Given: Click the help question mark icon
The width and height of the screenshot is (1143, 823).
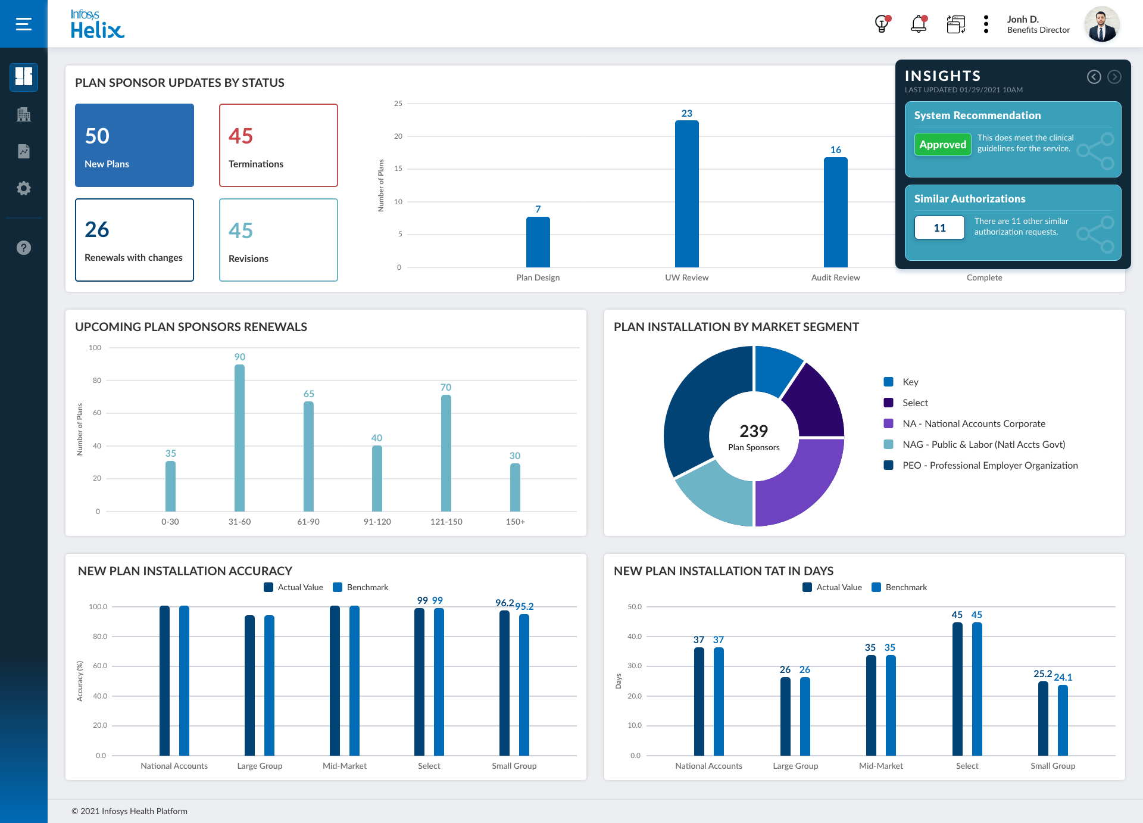Looking at the screenshot, I should (x=24, y=248).
